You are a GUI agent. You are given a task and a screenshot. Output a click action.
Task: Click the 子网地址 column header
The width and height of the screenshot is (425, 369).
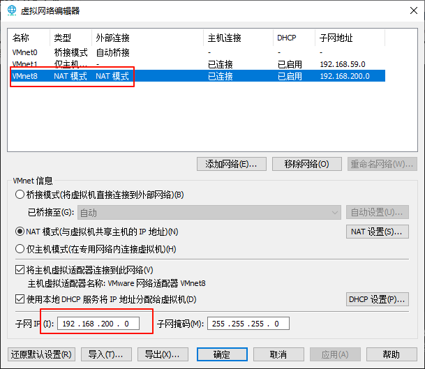click(x=350, y=38)
